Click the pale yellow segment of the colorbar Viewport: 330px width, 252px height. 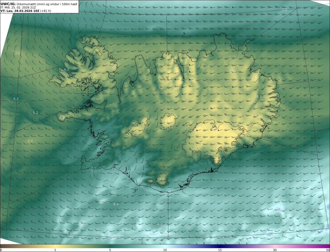tap(55, 246)
